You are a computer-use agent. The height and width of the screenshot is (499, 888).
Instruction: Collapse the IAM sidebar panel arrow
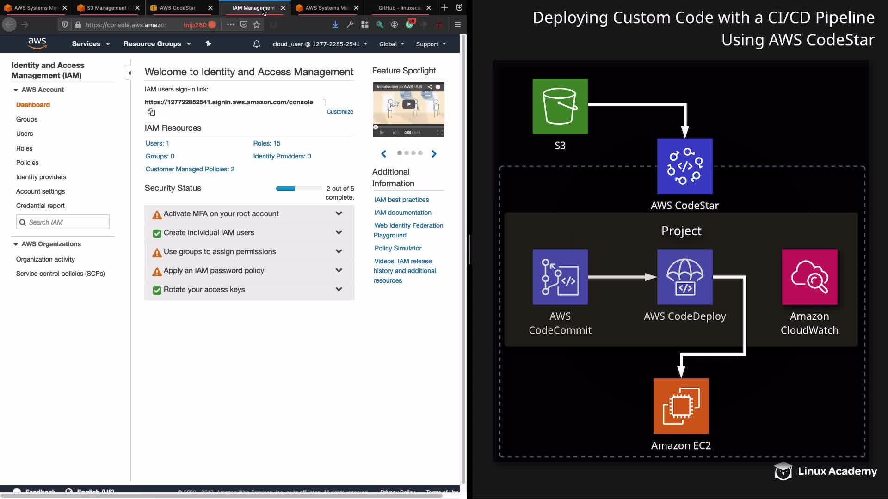[129, 73]
